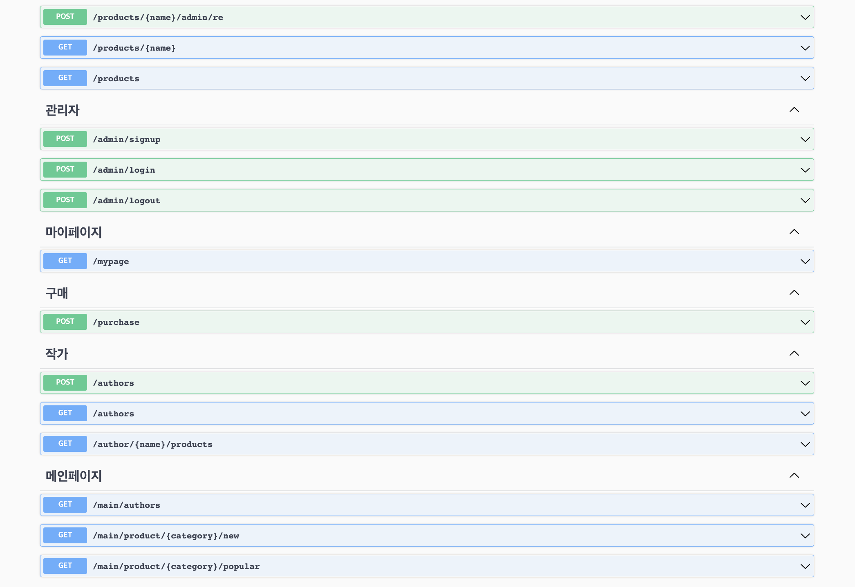Screen dimensions: 855x587
Task: Collapse the 관리자 section with its chevron
Action: point(794,110)
